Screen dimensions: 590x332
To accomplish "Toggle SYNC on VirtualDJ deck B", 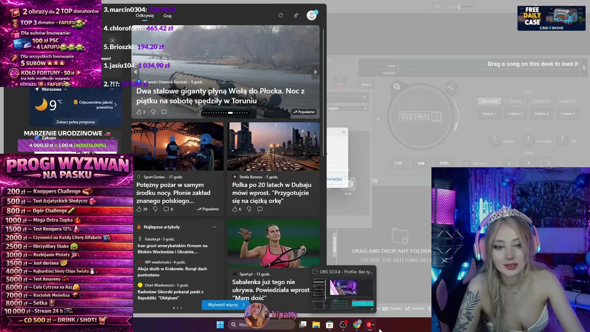I will pyautogui.click(x=444, y=163).
